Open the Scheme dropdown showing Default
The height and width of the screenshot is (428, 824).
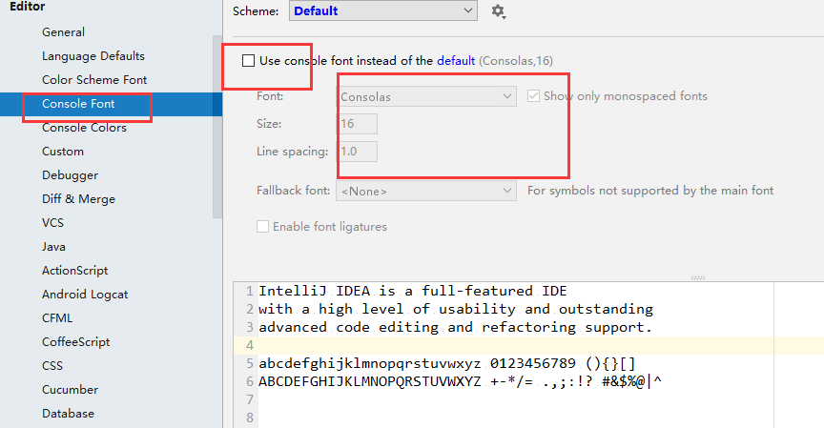383,11
